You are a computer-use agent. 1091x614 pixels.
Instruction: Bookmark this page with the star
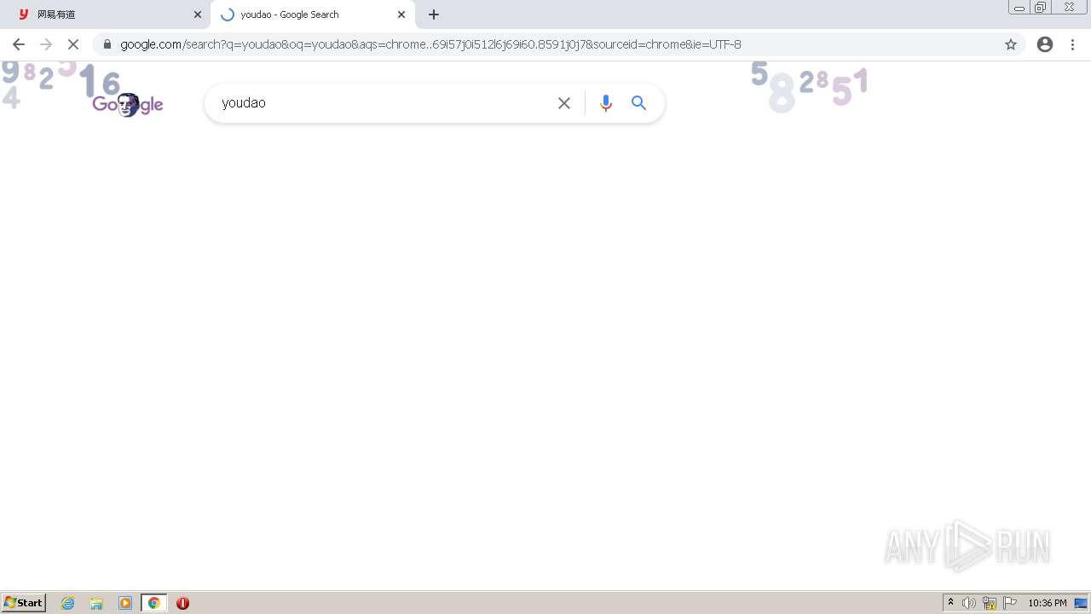1011,44
